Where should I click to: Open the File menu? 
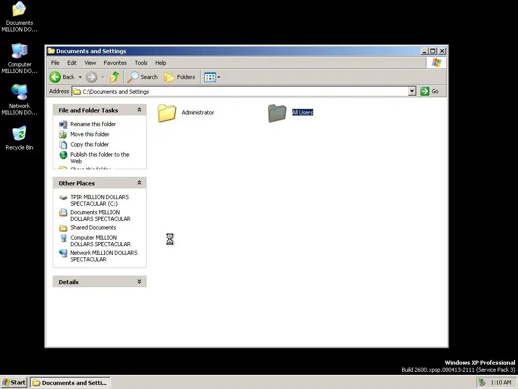click(x=55, y=63)
